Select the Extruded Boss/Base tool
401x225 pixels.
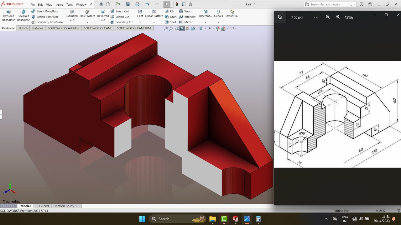point(8,16)
